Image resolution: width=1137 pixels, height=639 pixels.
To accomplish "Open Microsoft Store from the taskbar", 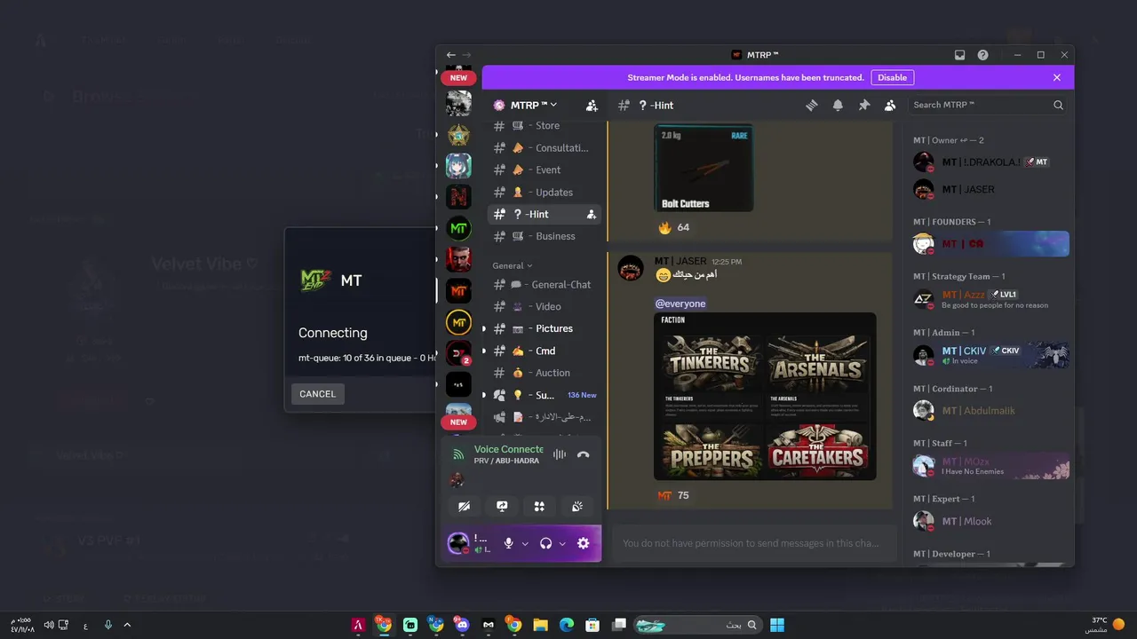I will [592, 625].
